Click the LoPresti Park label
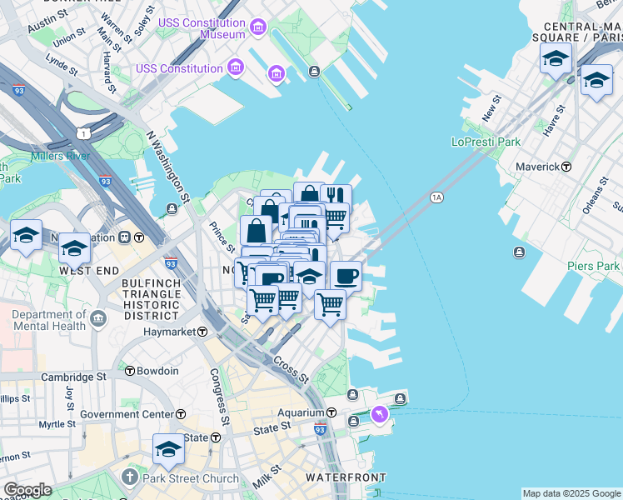The width and height of the screenshot is (623, 500). pos(486,142)
